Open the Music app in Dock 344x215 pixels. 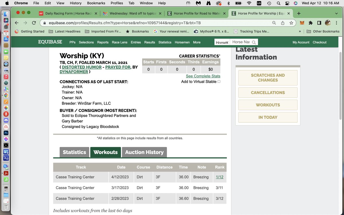[x=6, y=77]
